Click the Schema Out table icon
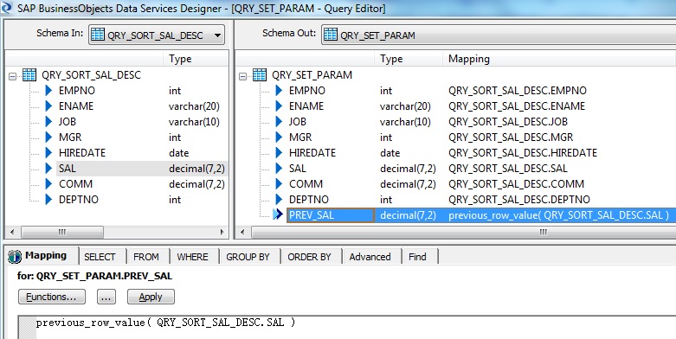Viewport: 676px width, 339px height. pyautogui.click(x=331, y=35)
